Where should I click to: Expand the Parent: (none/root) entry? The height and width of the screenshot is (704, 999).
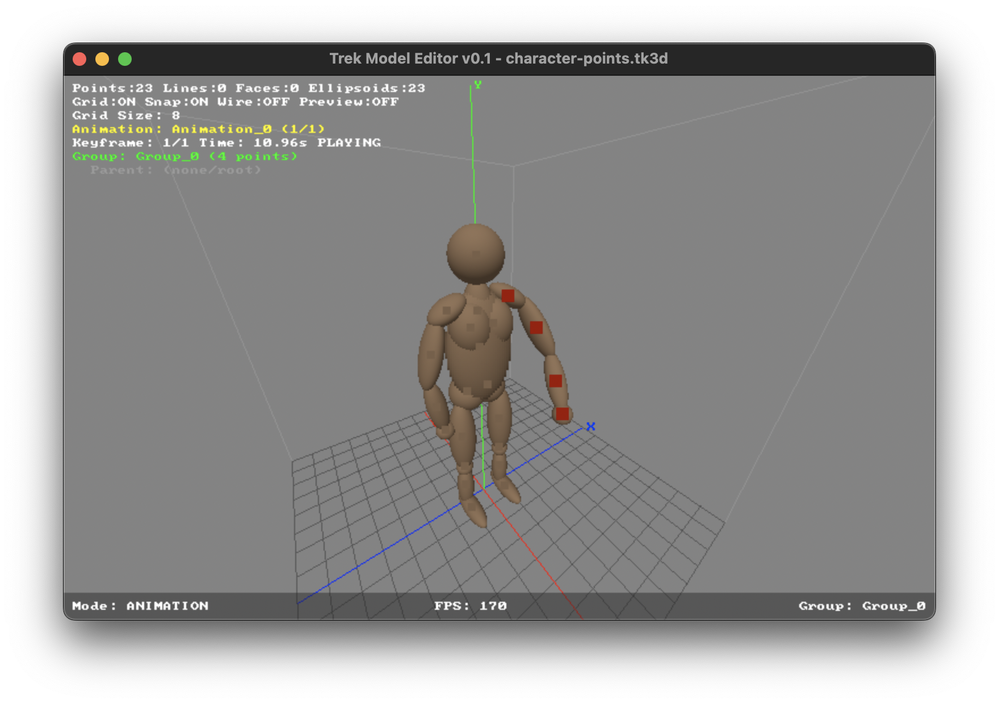point(176,170)
